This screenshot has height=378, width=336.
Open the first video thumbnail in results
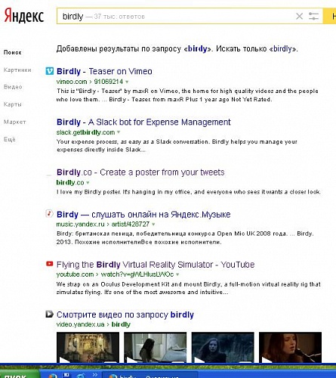(88, 348)
